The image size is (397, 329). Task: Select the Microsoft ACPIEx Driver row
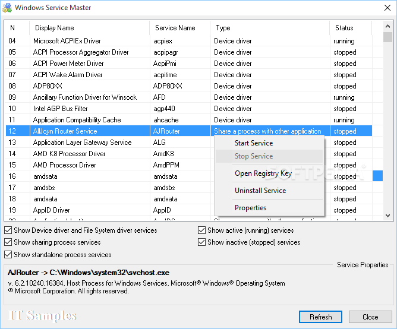[x=188, y=41]
